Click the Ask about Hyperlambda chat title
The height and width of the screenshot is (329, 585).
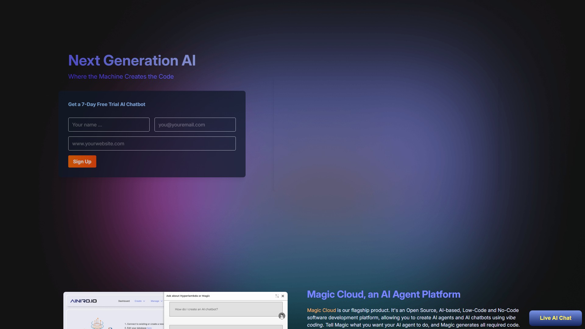click(188, 296)
